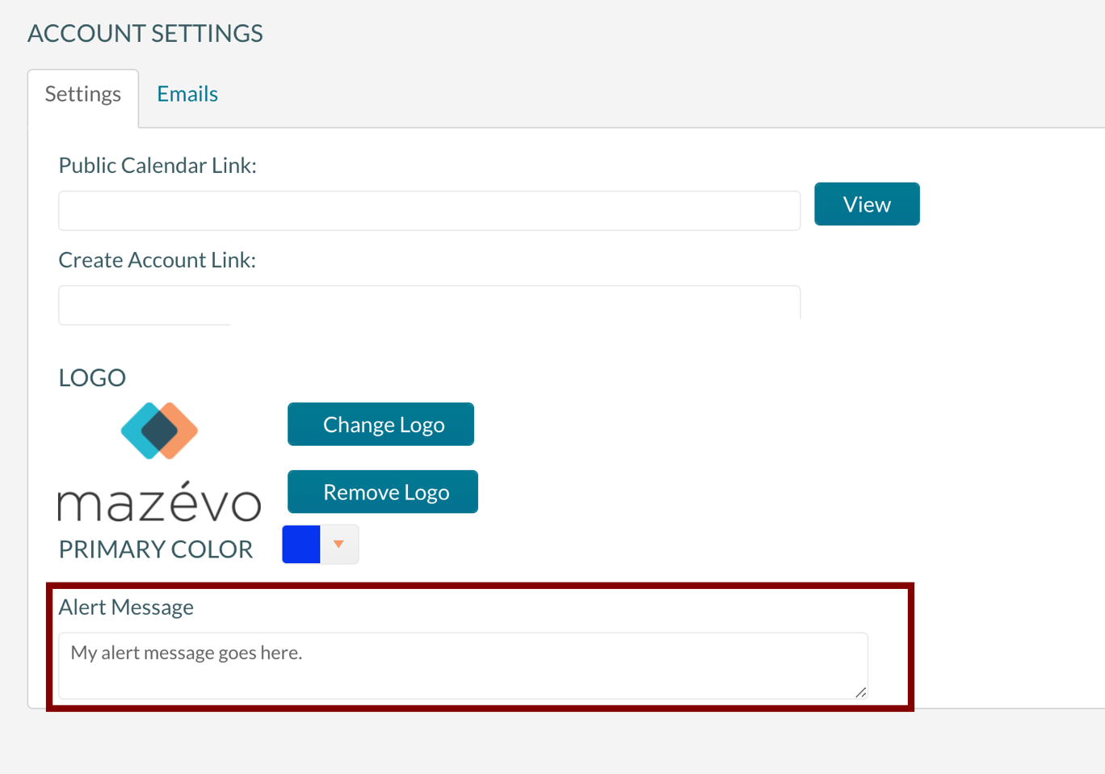Click the PRIMARY COLOR label

point(155,549)
